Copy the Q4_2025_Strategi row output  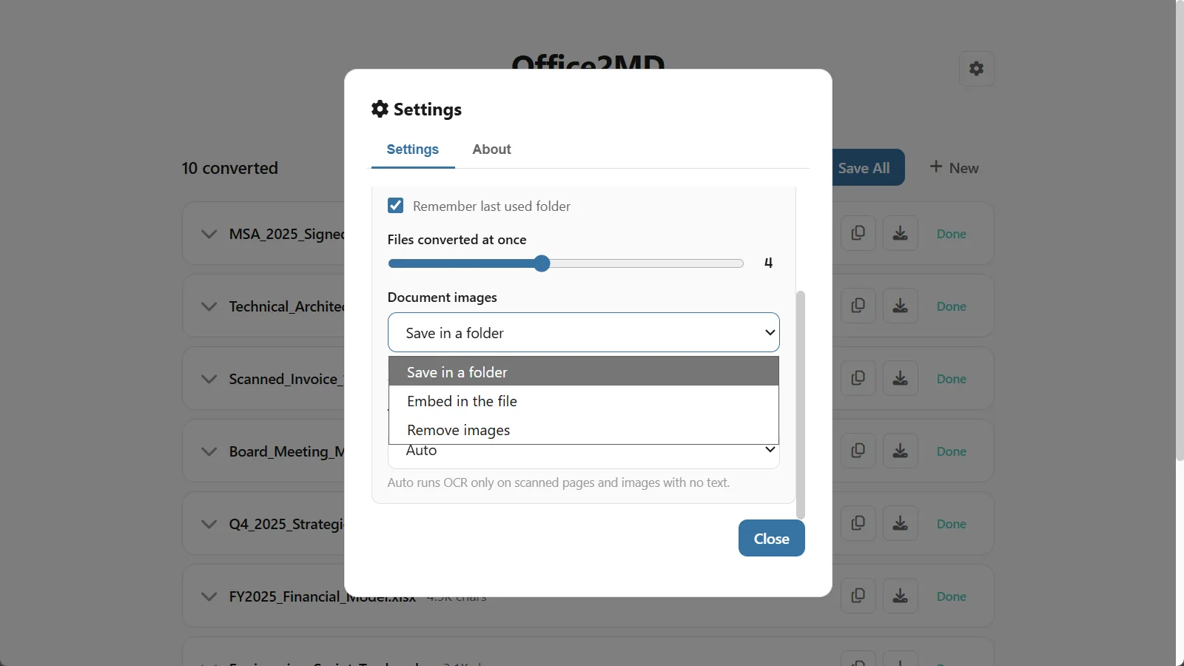pos(858,524)
